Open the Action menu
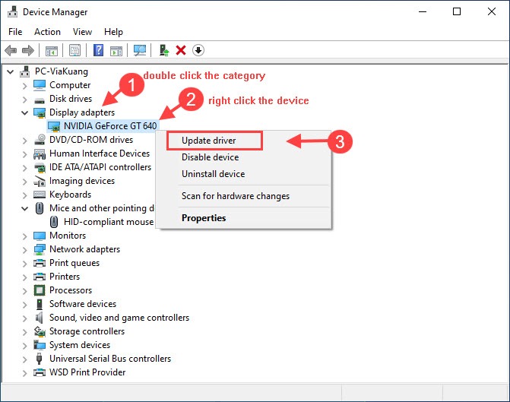This screenshot has height=402, width=510. point(47,32)
